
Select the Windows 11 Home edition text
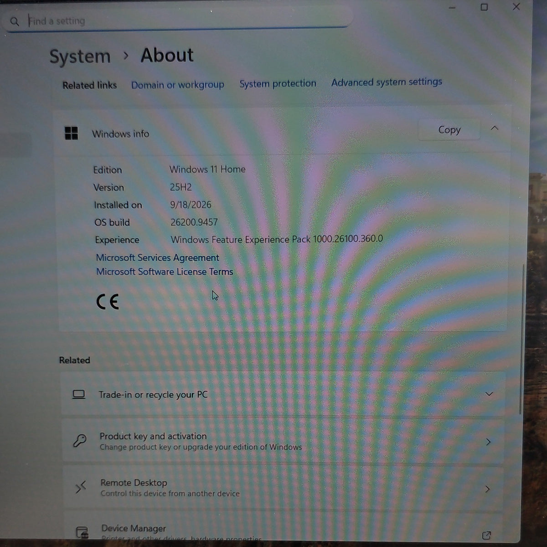point(207,169)
